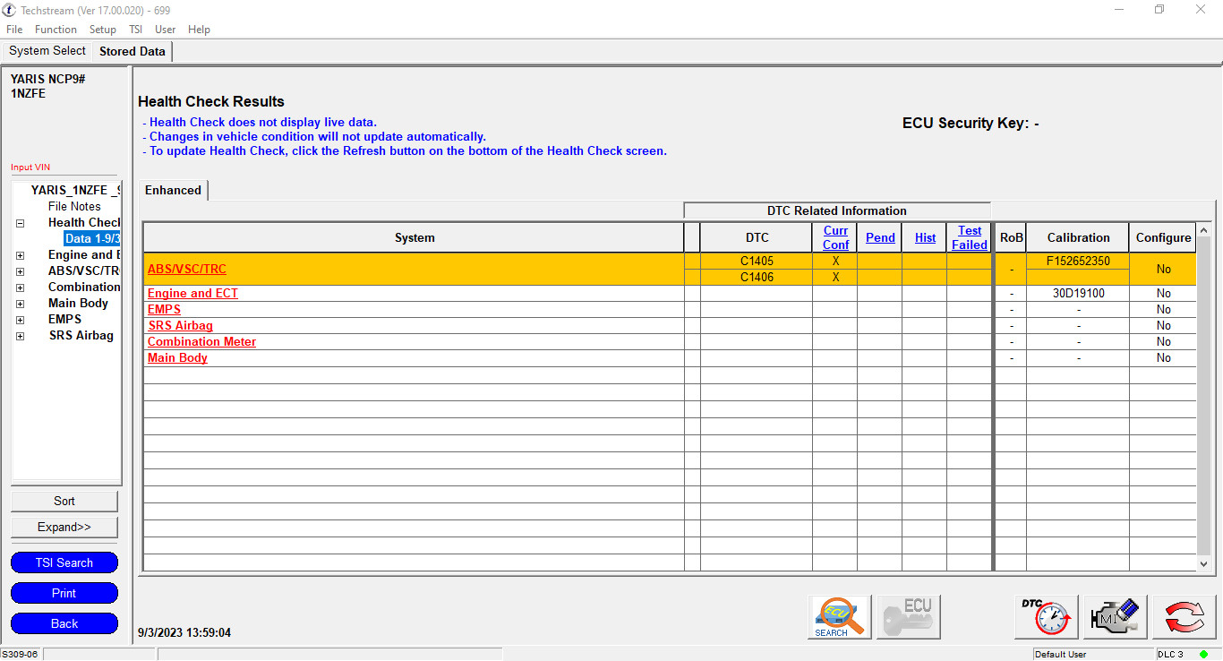This screenshot has height=661, width=1223.
Task: Open the Combination Meter system link
Action: [x=201, y=342]
